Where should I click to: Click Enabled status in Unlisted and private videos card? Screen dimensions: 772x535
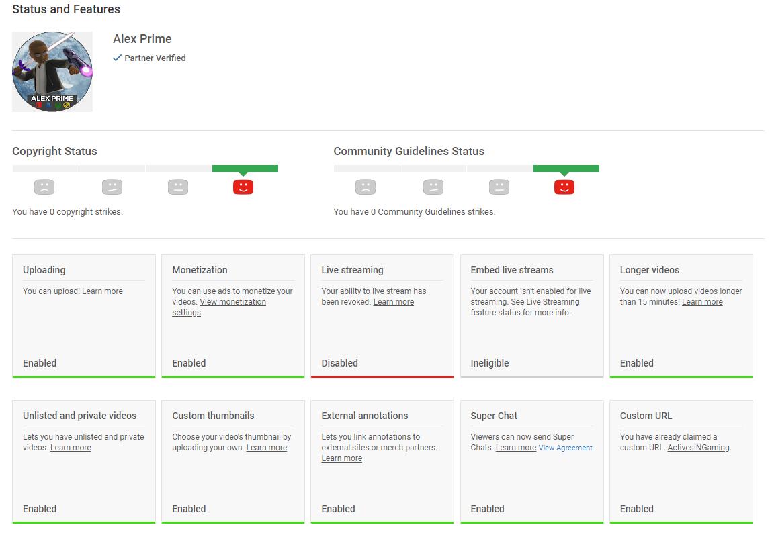40,509
